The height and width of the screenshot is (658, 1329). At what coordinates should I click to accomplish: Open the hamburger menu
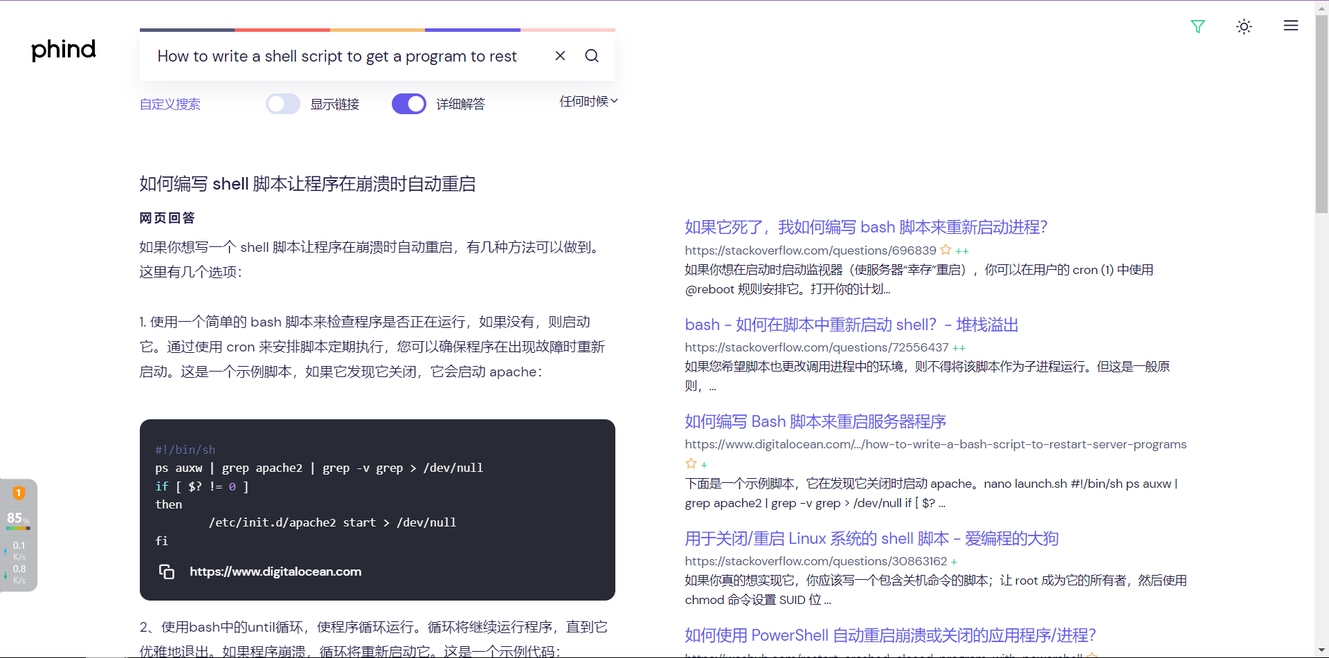pyautogui.click(x=1290, y=26)
